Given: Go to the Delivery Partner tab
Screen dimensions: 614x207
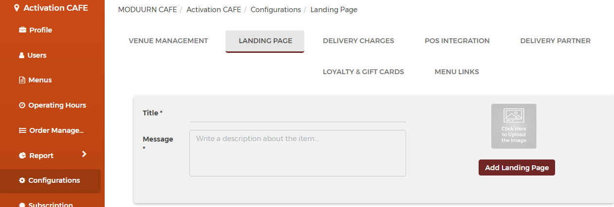Looking at the screenshot, I should [555, 41].
